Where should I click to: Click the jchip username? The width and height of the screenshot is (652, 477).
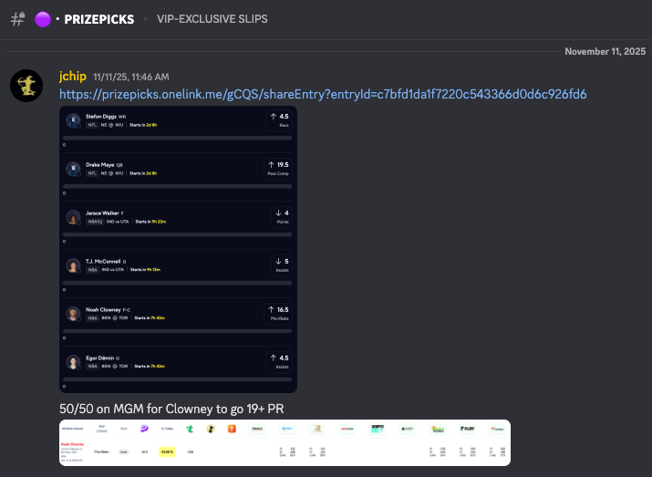(x=73, y=77)
